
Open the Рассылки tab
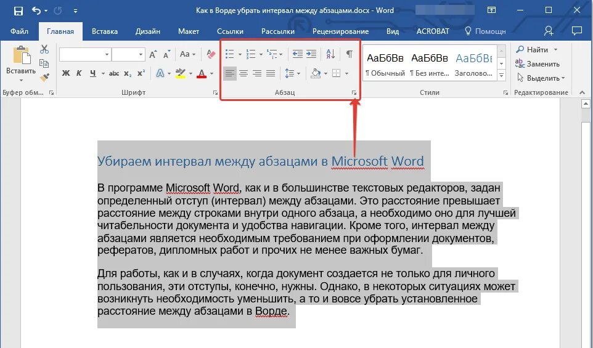[x=278, y=31]
